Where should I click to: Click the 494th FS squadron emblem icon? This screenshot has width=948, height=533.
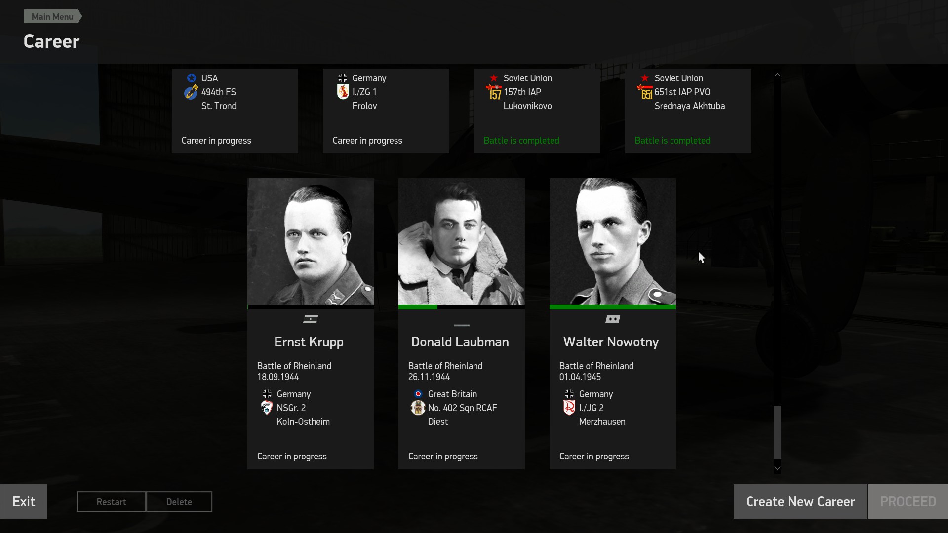coord(191,92)
